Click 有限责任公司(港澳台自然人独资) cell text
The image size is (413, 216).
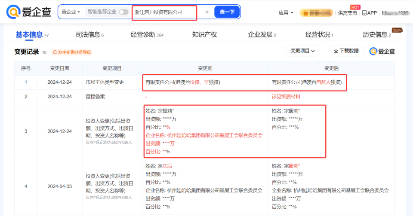click(x=307, y=82)
